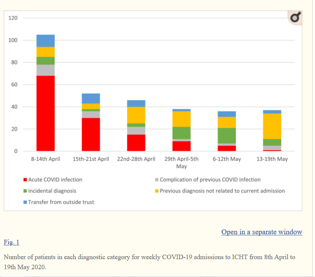Click the magnifier zoom icon on figure
Viewport: 315px width, 277px height.
pos(295,17)
